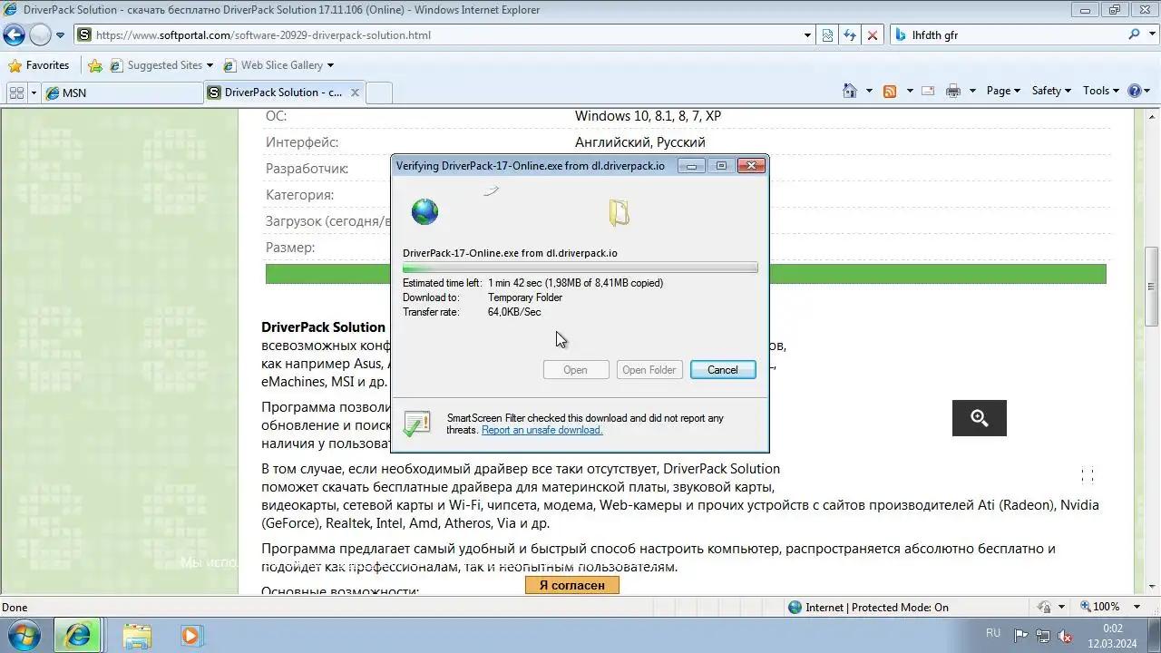The height and width of the screenshot is (653, 1161).
Task: Expand the Home button dropdown arrow
Action: pyautogui.click(x=869, y=91)
